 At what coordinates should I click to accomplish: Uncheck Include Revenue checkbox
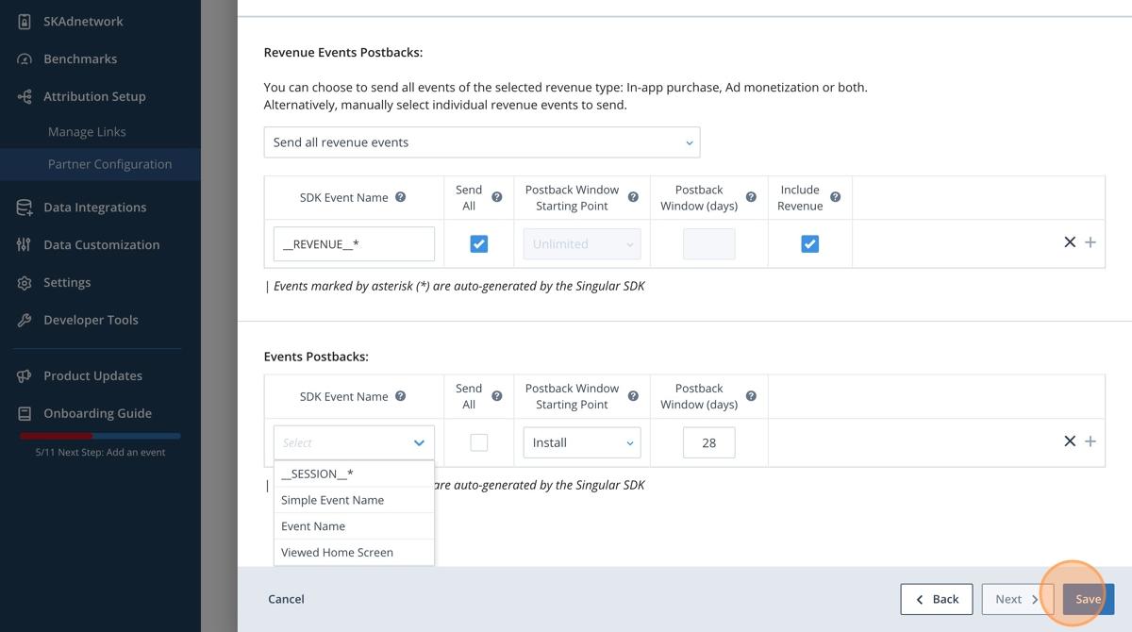(809, 243)
